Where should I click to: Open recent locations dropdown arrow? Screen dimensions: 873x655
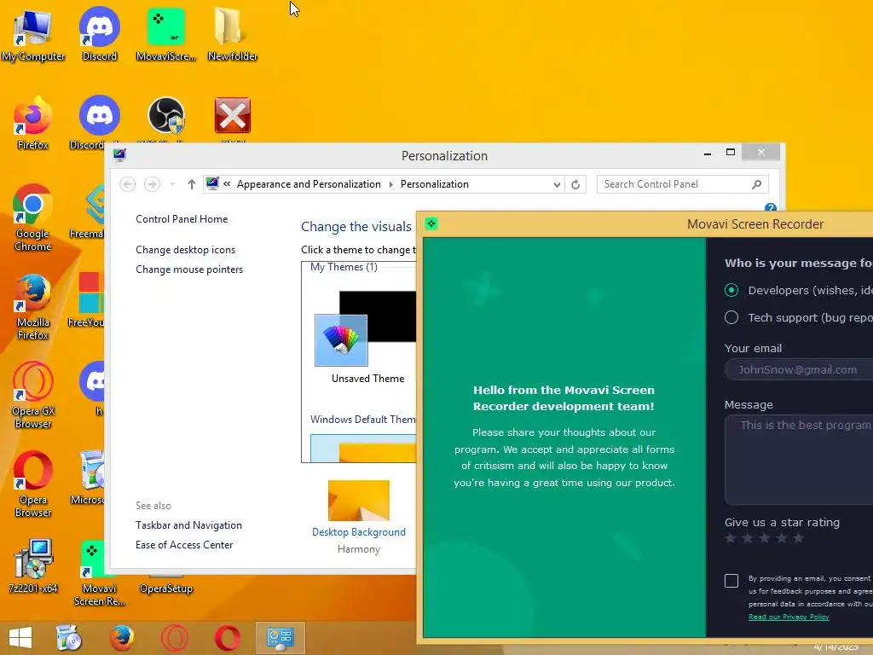[x=172, y=184]
